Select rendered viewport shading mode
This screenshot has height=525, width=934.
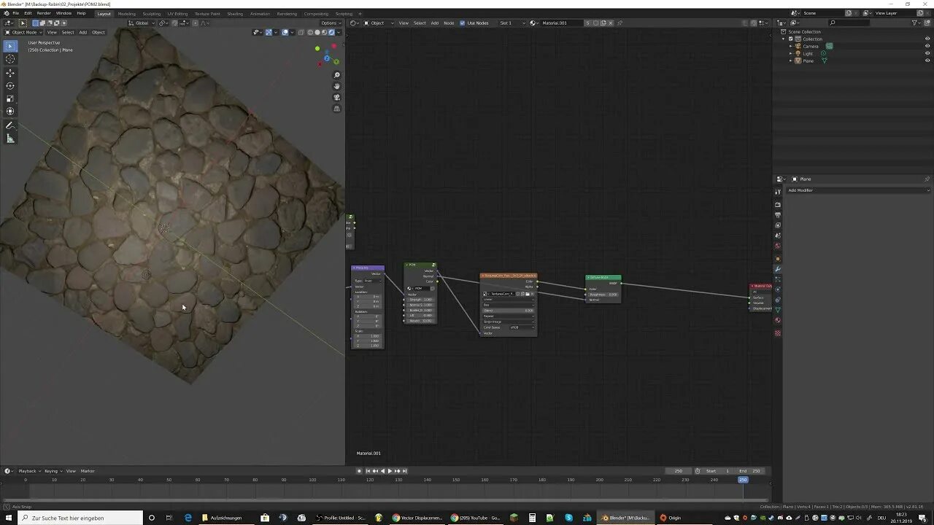coord(332,32)
